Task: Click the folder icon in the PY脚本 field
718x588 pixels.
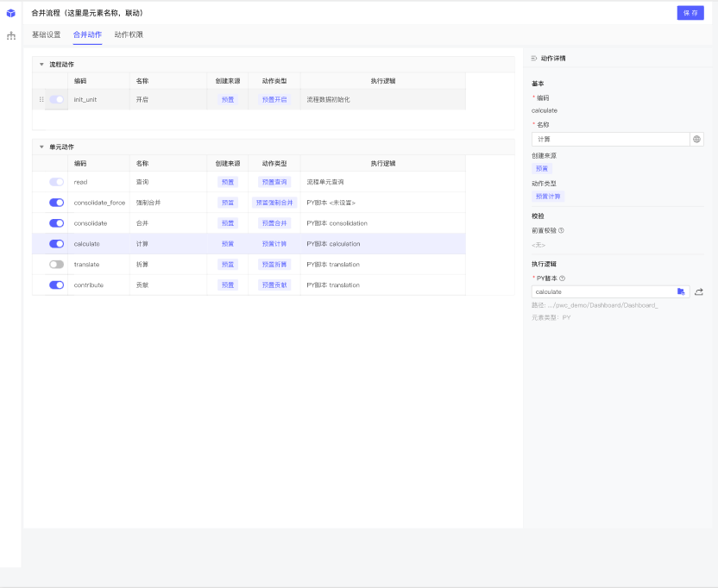Action: click(x=681, y=291)
